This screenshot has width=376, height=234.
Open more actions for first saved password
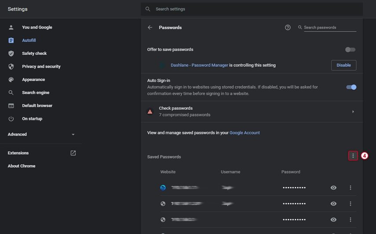click(x=350, y=187)
